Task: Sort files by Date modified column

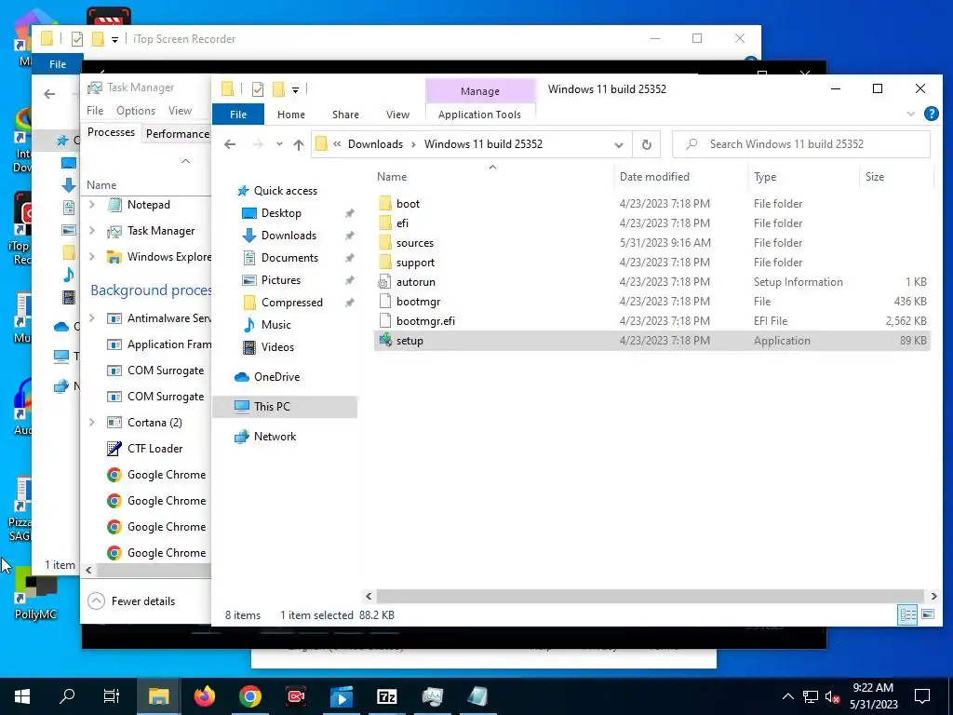Action: tap(654, 177)
